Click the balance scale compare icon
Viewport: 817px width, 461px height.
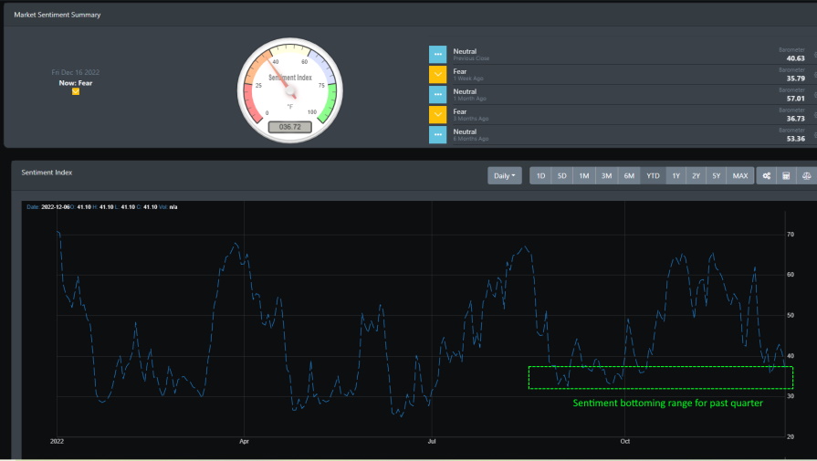pyautogui.click(x=807, y=176)
